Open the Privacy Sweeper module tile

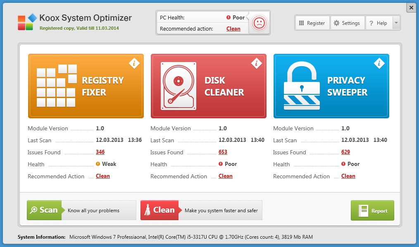point(331,86)
